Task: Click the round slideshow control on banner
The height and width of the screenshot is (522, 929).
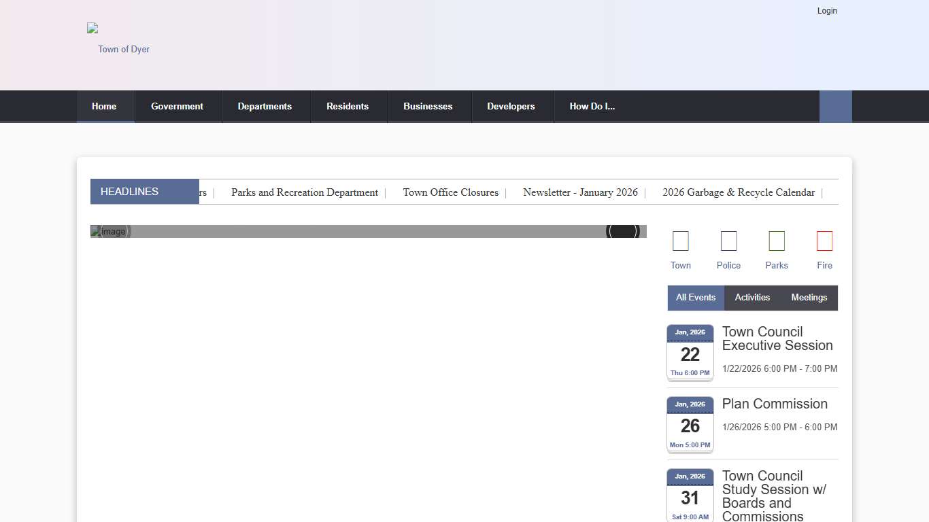Action: pos(622,231)
